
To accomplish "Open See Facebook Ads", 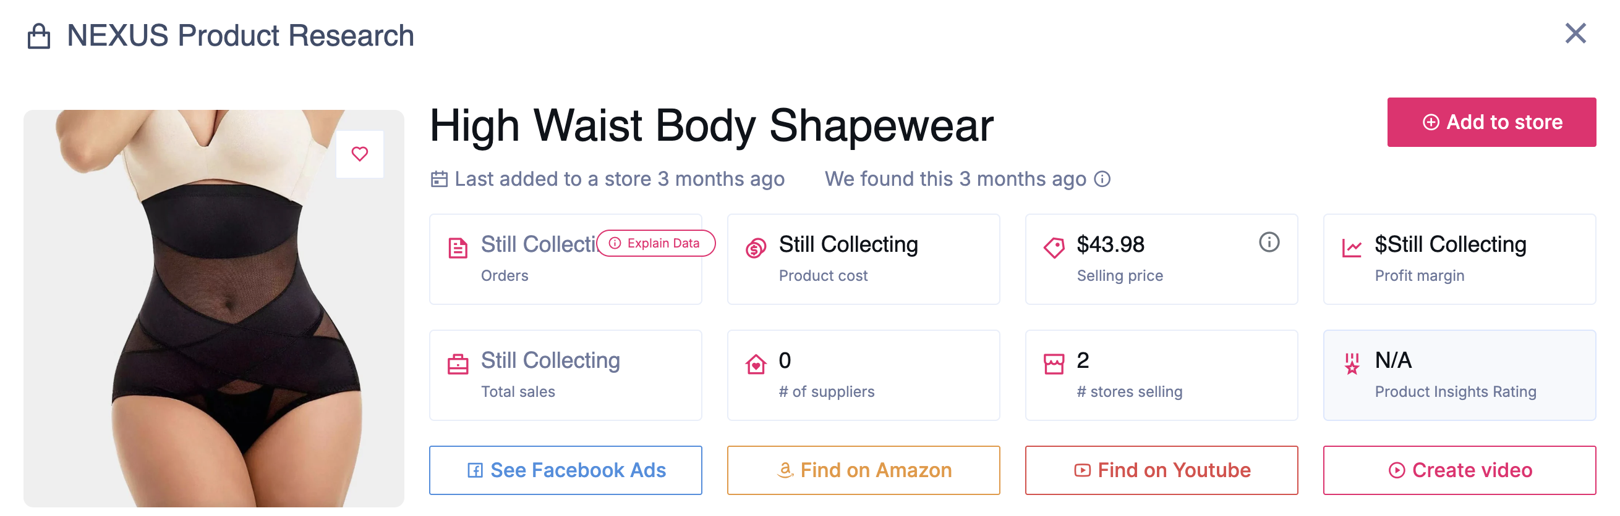I will [x=565, y=470].
